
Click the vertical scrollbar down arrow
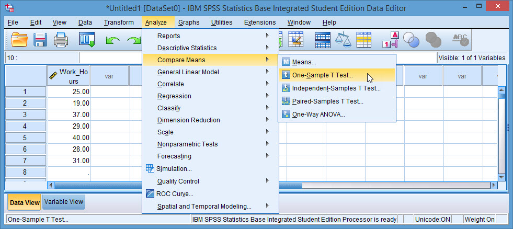point(501,177)
